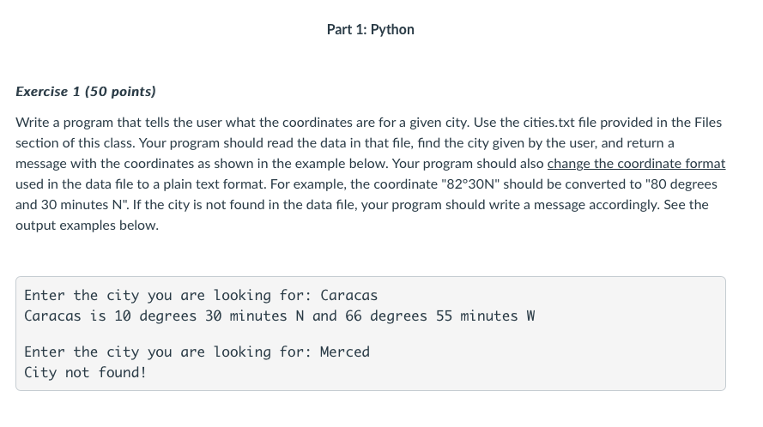Click the second "Enter the city" prompt line
This screenshot has width=763, height=427.
pyautogui.click(x=197, y=352)
